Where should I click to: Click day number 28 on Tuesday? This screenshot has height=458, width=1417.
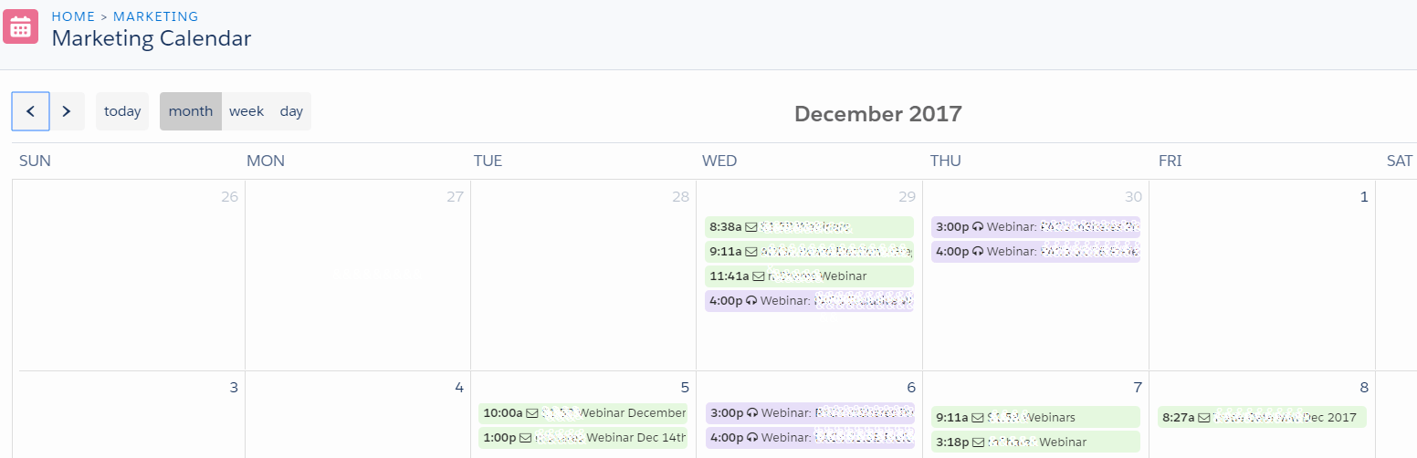click(x=680, y=197)
